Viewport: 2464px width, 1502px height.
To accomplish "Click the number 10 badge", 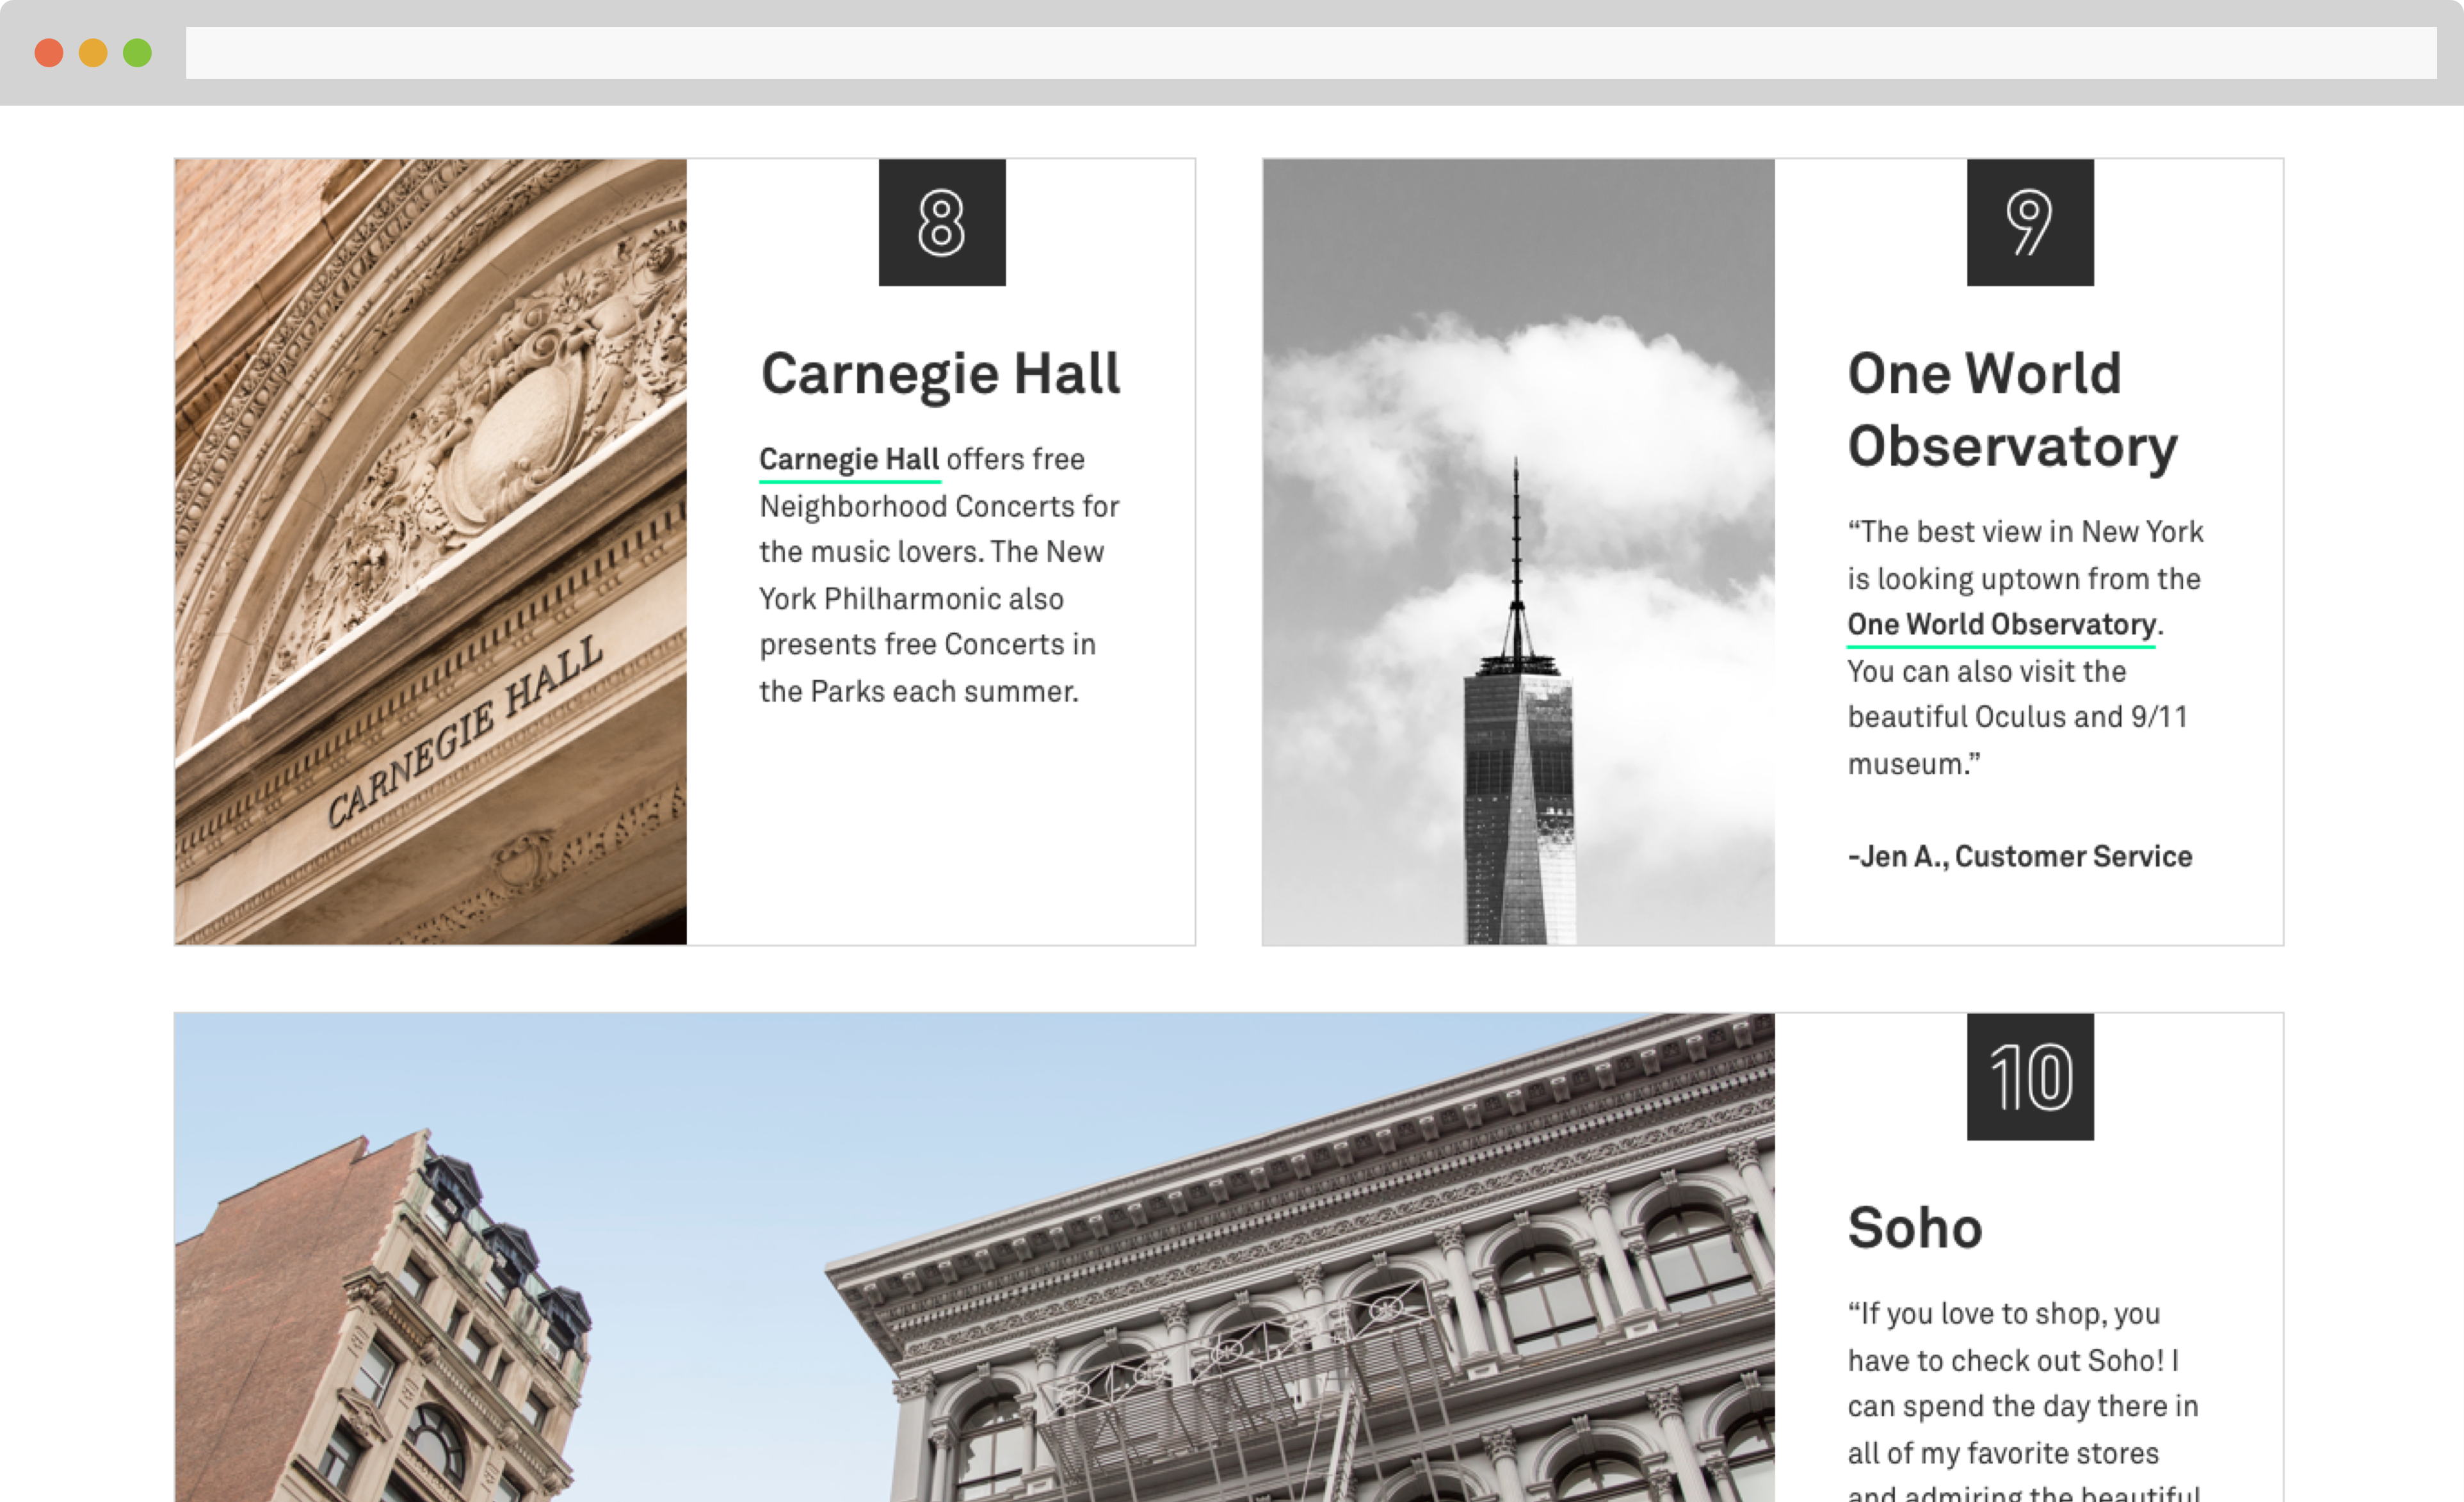I will [x=2030, y=1077].
